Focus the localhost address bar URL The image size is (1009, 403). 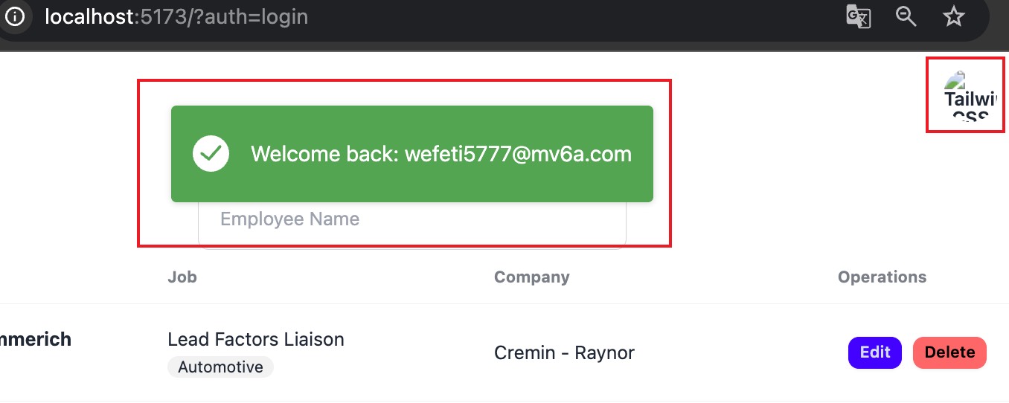click(x=176, y=16)
